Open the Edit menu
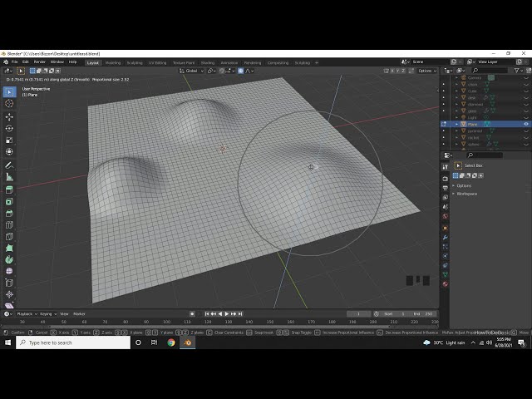532x399 pixels. coord(26,62)
